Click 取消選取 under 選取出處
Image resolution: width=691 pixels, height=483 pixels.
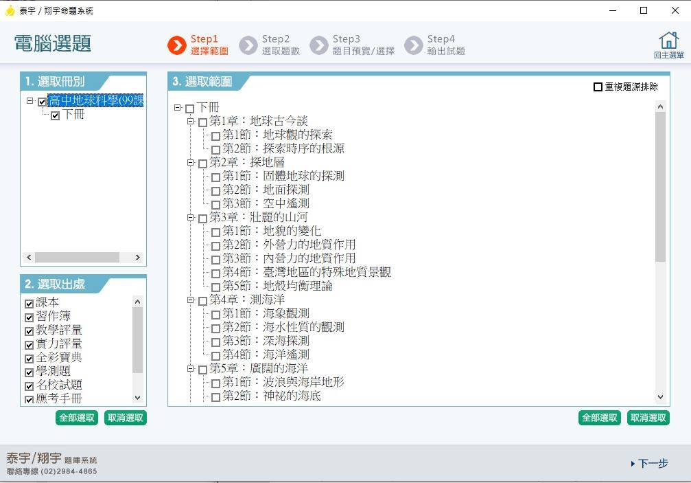tap(126, 418)
